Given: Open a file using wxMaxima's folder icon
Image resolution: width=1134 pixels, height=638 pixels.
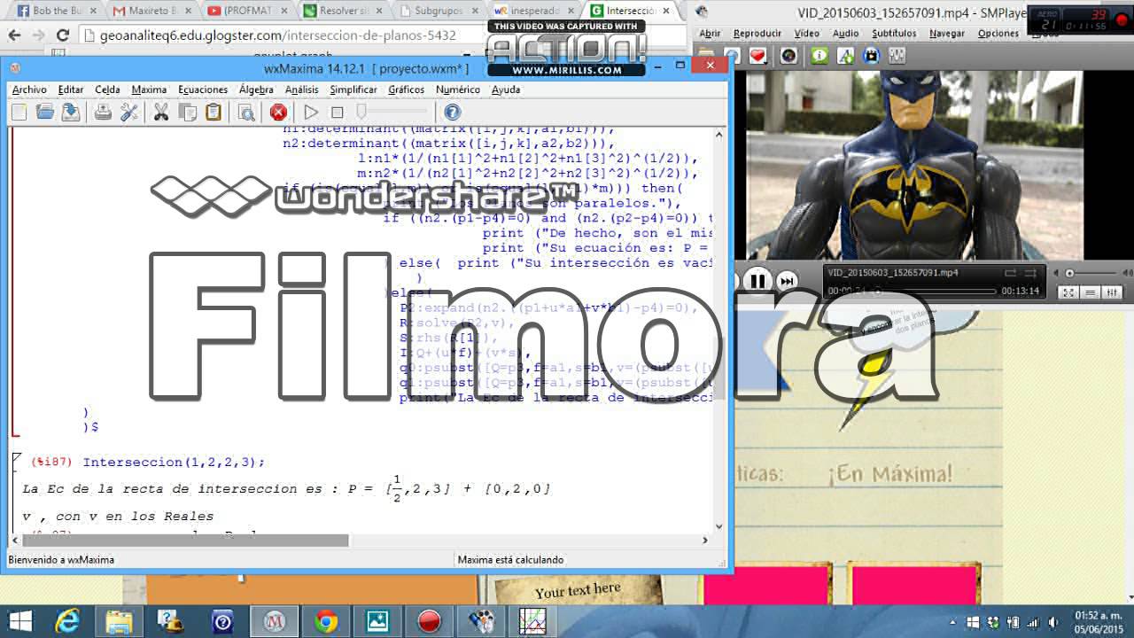Looking at the screenshot, I should pos(44,112).
